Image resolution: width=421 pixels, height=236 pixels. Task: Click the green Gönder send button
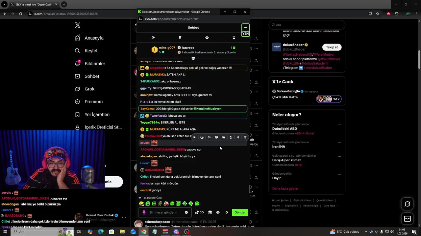pyautogui.click(x=240, y=212)
